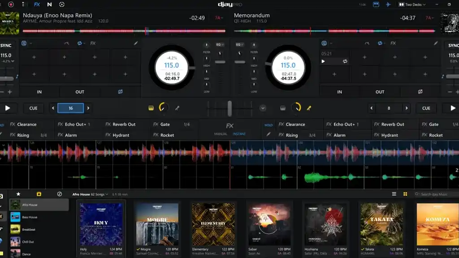Increase left loop length with right arrow

(88, 108)
